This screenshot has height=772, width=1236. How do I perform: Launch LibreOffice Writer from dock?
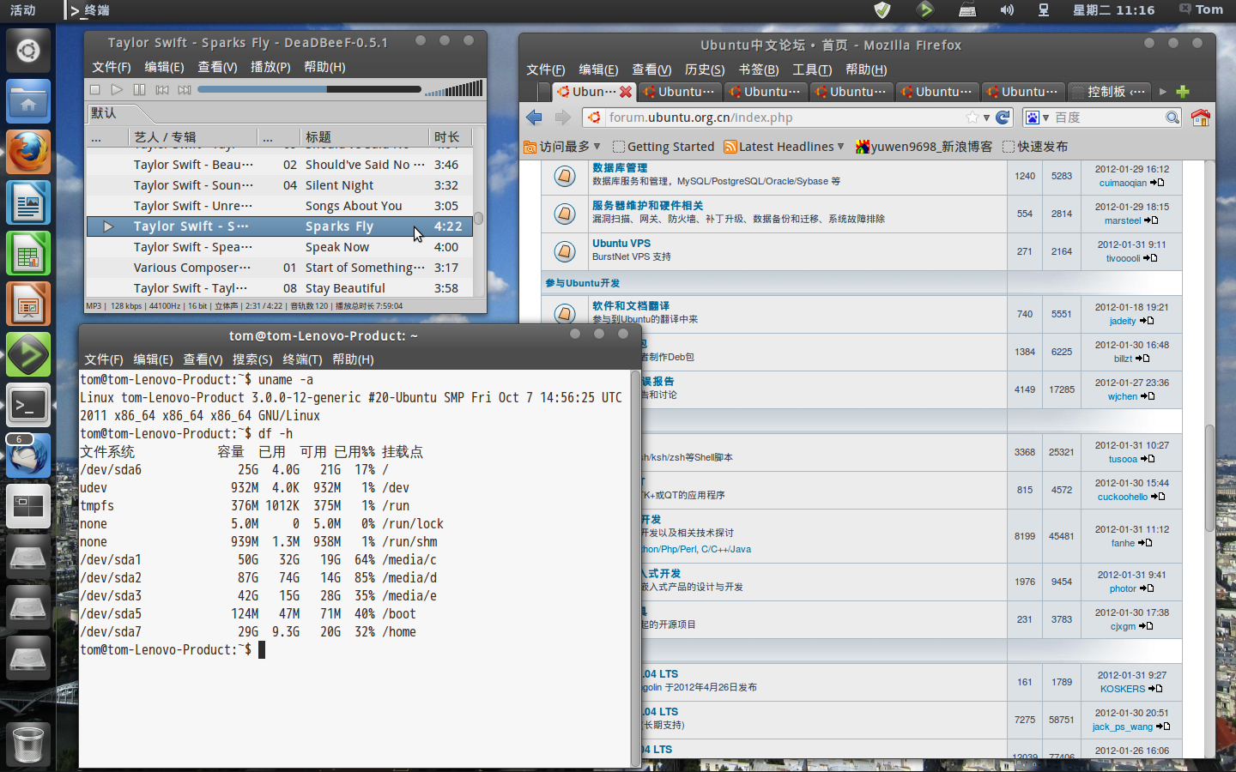28,204
